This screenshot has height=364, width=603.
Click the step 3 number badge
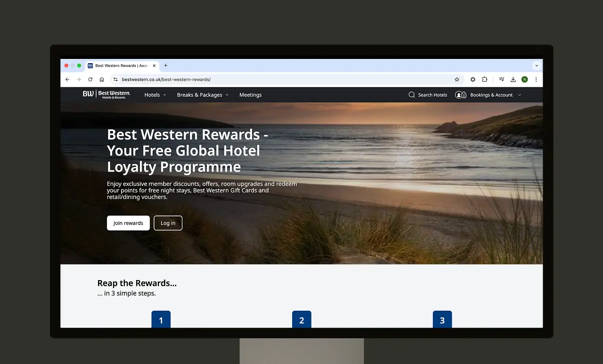point(442,319)
